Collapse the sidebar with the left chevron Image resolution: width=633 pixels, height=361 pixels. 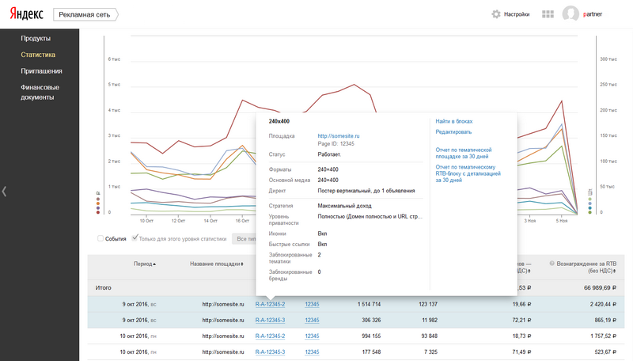tap(4, 191)
